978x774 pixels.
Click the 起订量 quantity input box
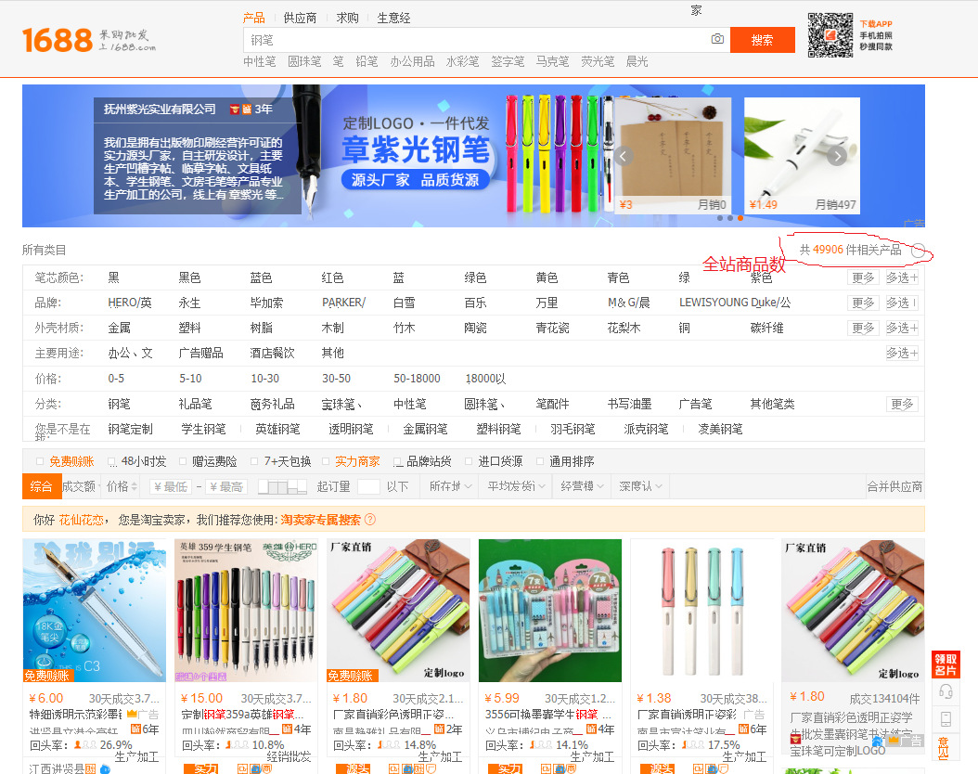tap(368, 486)
